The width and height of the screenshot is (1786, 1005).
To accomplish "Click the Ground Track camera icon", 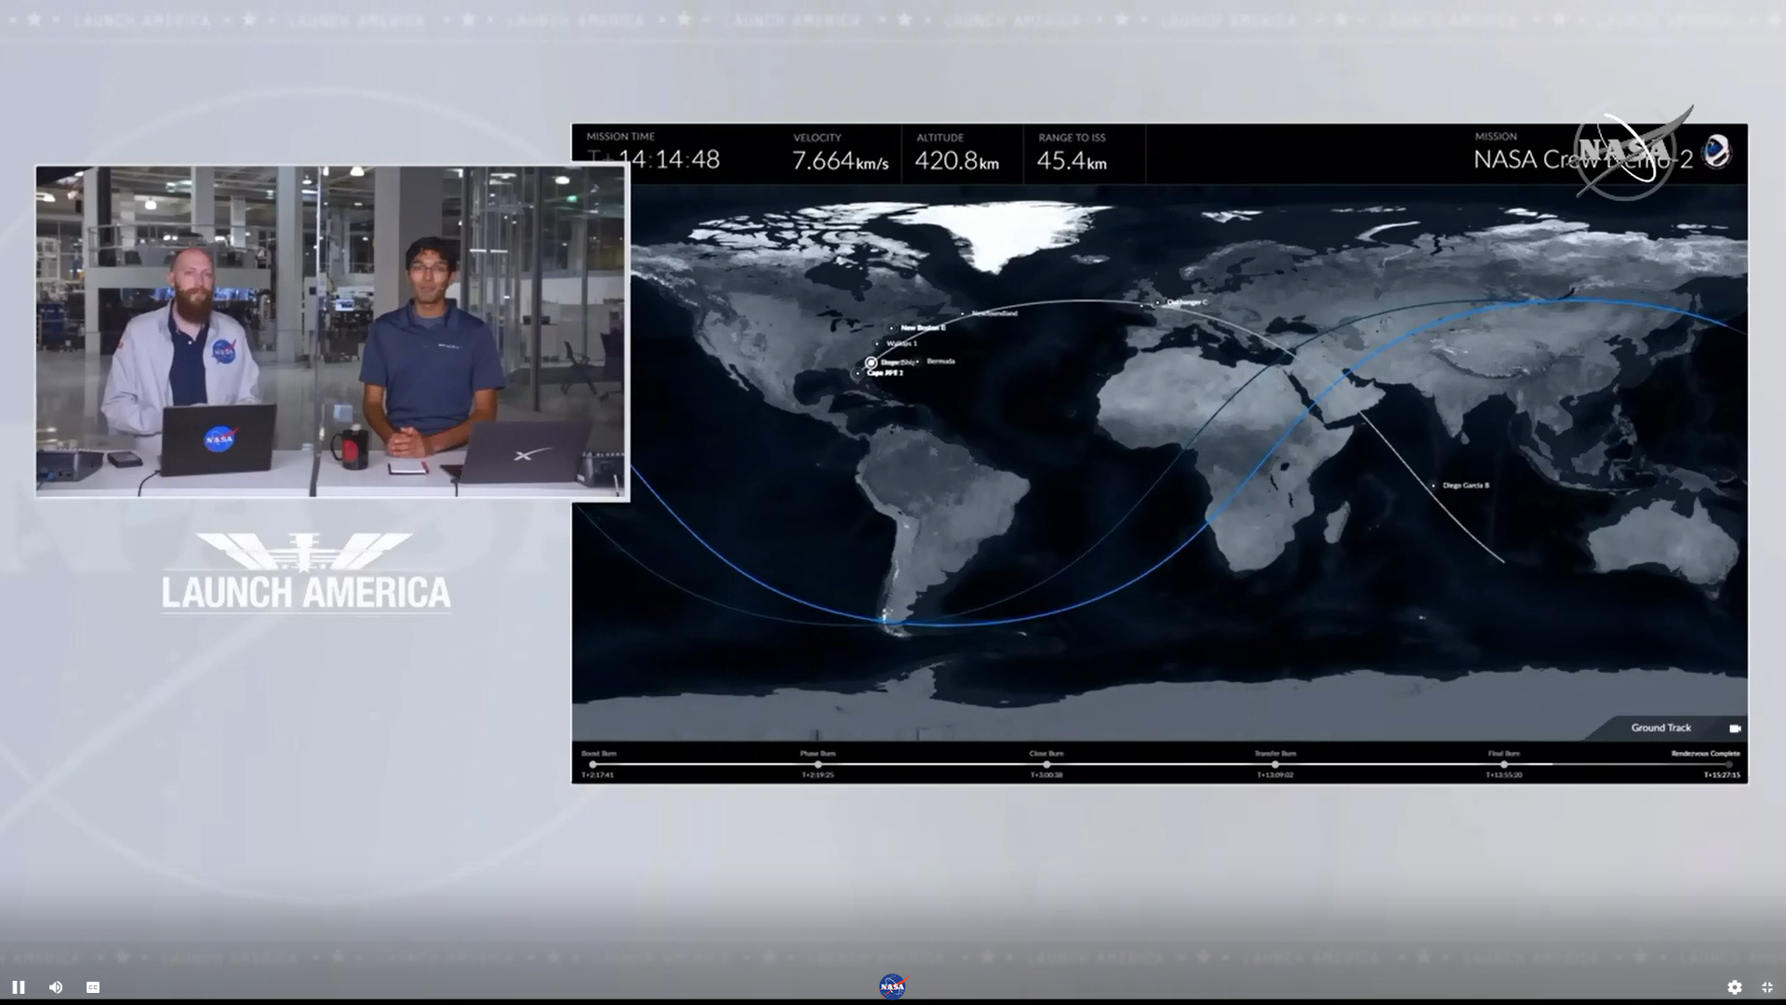I will pyautogui.click(x=1735, y=729).
